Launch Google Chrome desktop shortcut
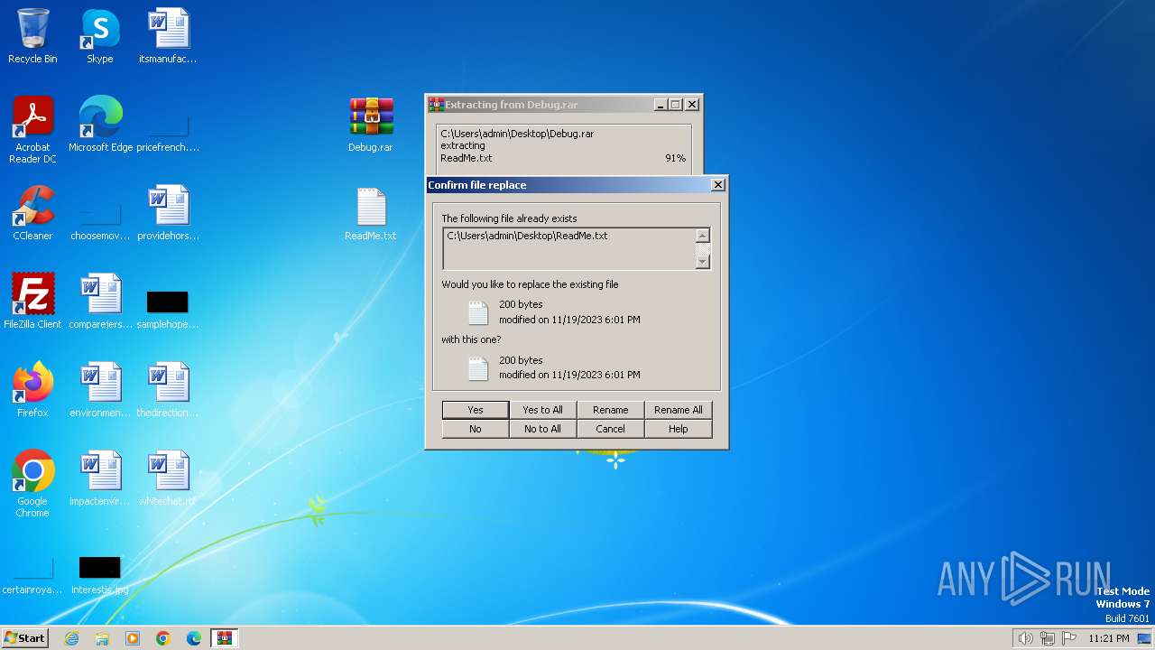The width and height of the screenshot is (1155, 650). 32,484
